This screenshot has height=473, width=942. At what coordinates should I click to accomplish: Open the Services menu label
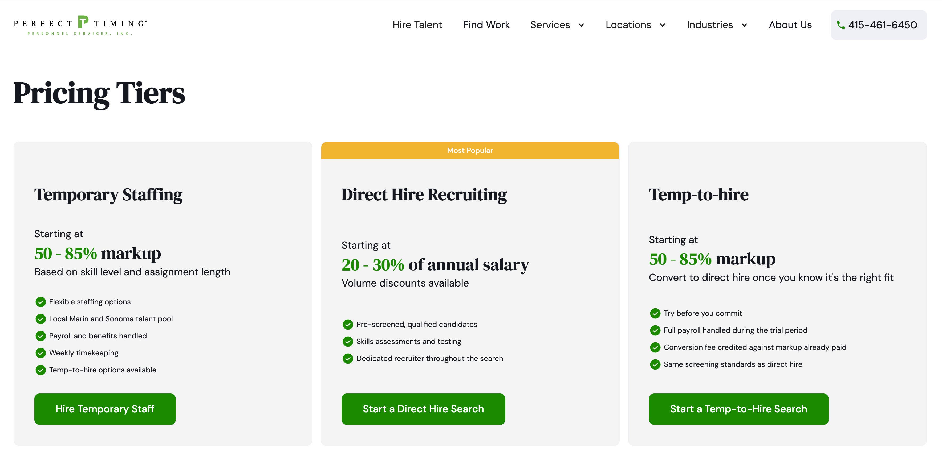coord(550,25)
